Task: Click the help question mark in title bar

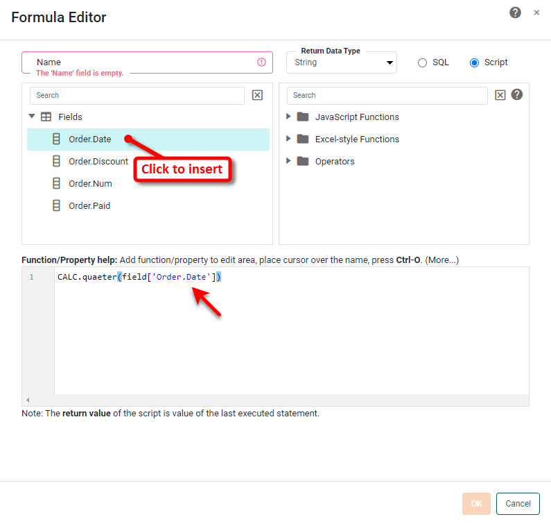Action: point(515,12)
